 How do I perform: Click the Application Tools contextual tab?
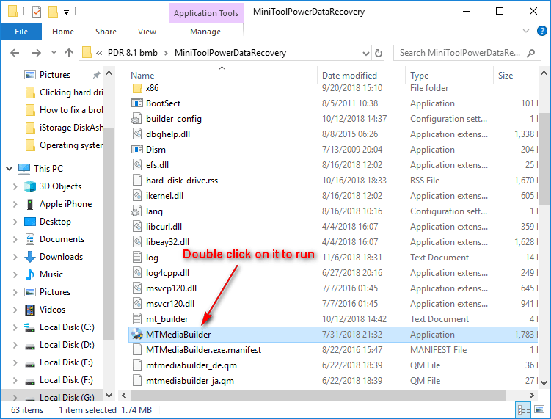coord(206,13)
